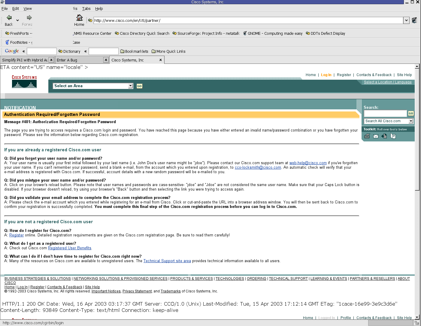Viewport: 421px width, 326px height.
Task: Open the Edit menu
Action: pyautogui.click(x=16, y=9)
